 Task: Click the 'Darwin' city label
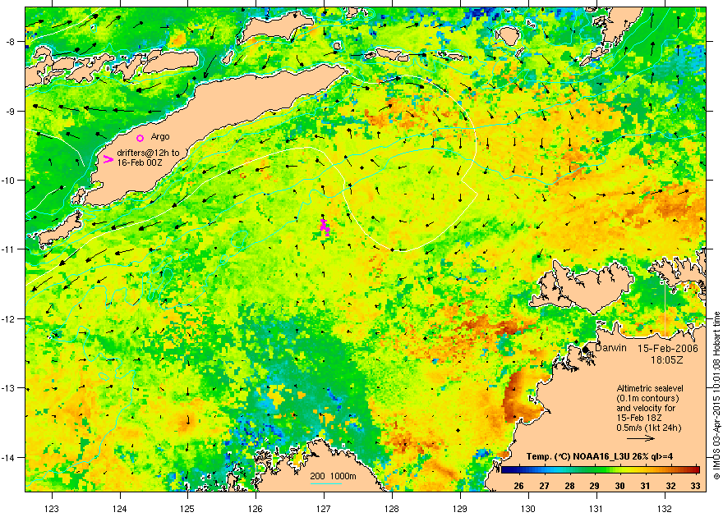[x=610, y=348]
